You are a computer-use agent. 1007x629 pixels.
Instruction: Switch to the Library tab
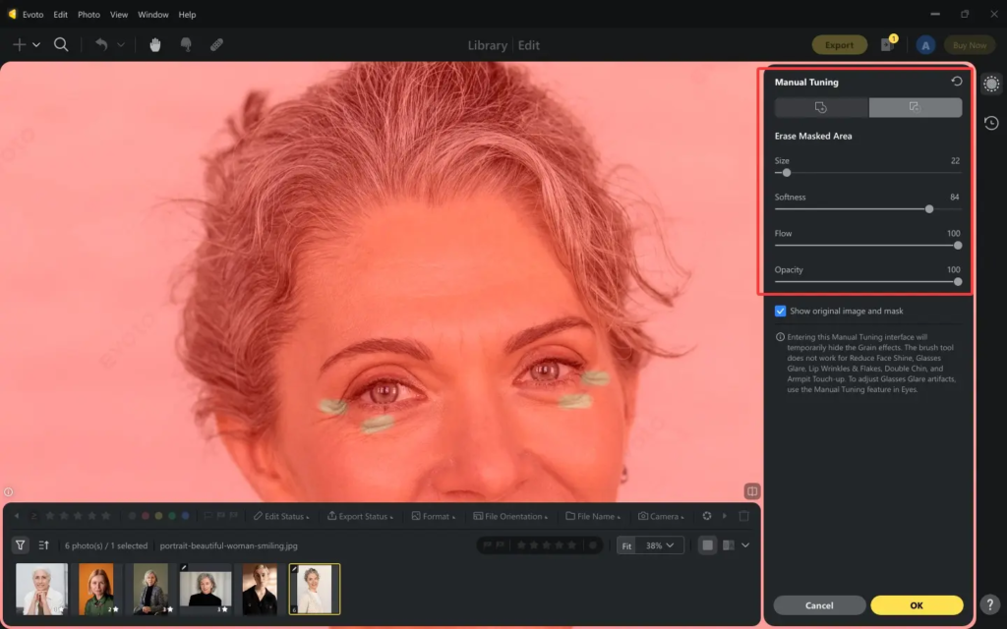487,45
